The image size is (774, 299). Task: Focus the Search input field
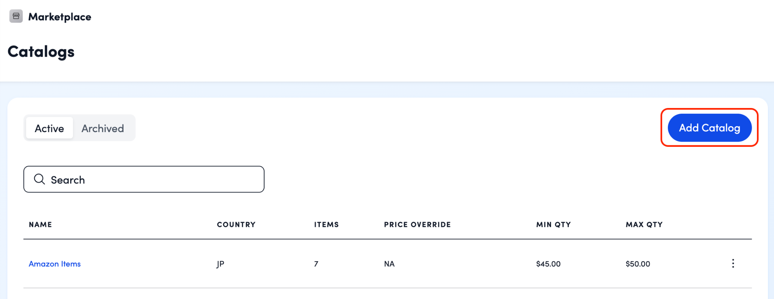coord(151,179)
